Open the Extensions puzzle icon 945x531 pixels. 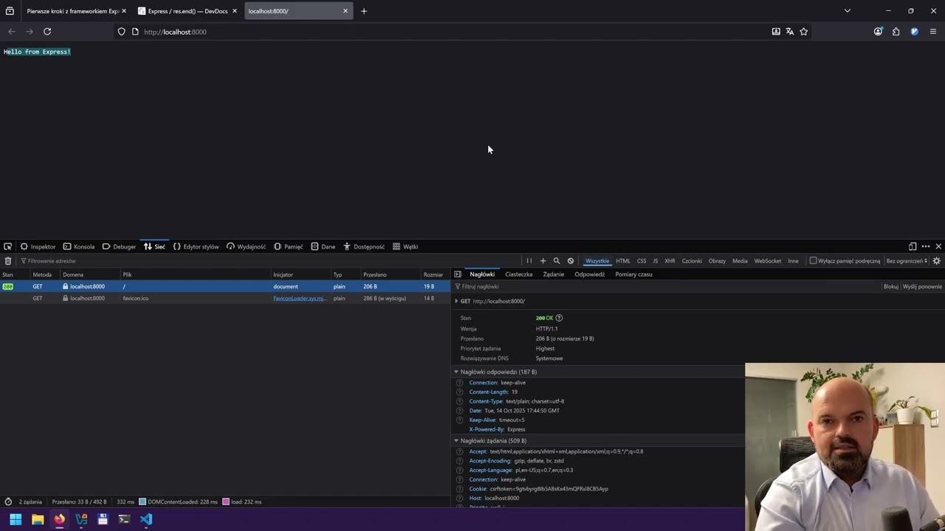[x=896, y=32]
